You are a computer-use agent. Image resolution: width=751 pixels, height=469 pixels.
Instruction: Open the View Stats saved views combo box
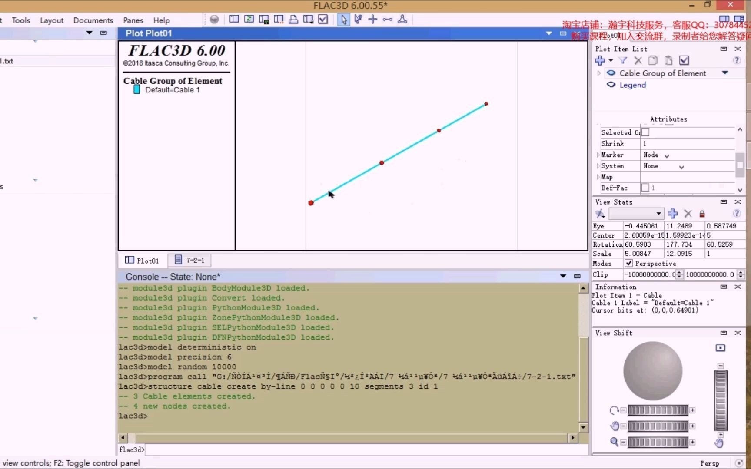coord(636,213)
